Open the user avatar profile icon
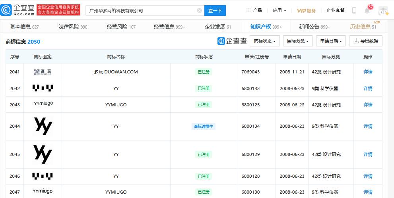Image resolution: width=394 pixels, height=198 pixels. coord(383,11)
